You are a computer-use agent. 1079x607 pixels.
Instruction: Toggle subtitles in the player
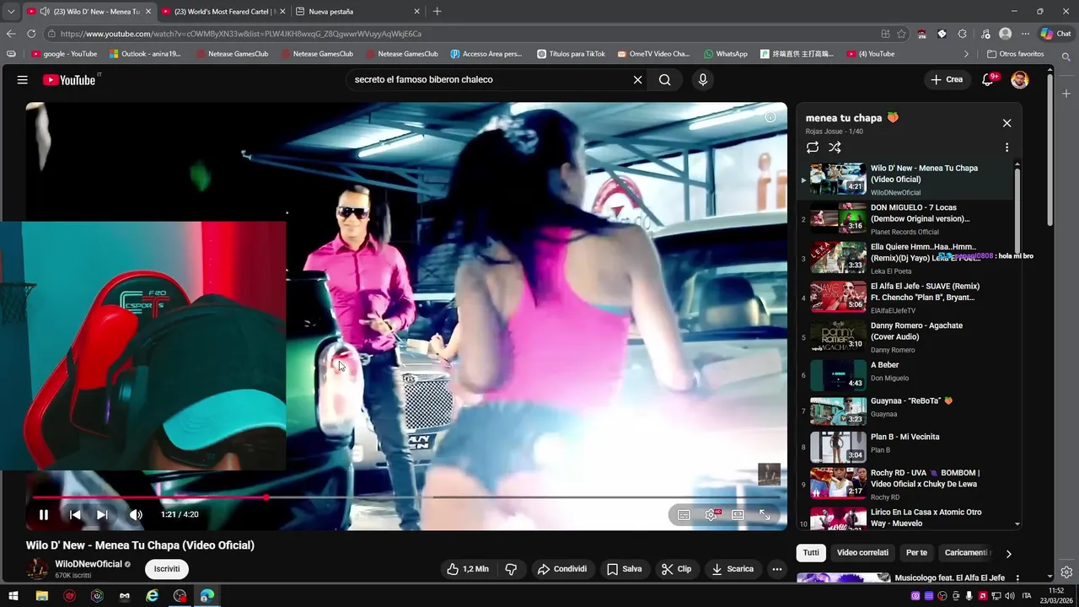tap(684, 514)
